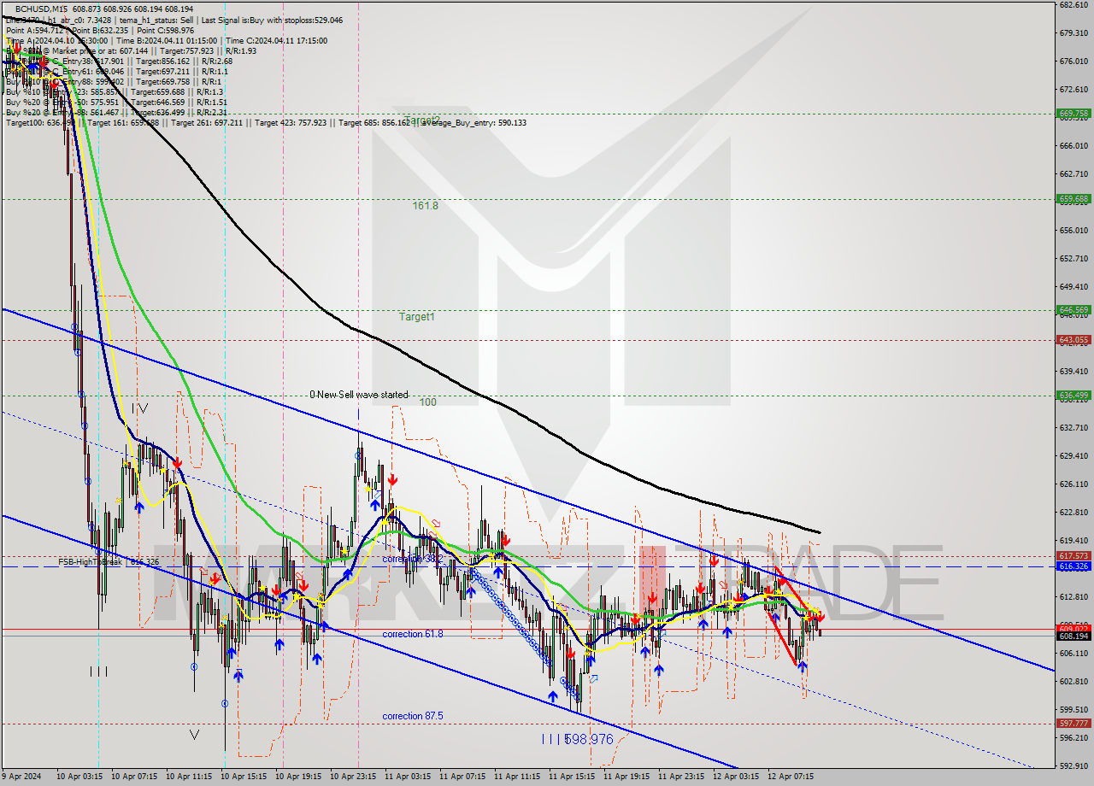Screen dimensions: 1094x786
Task: Click the red 617.573 price label
Action: point(1073,555)
